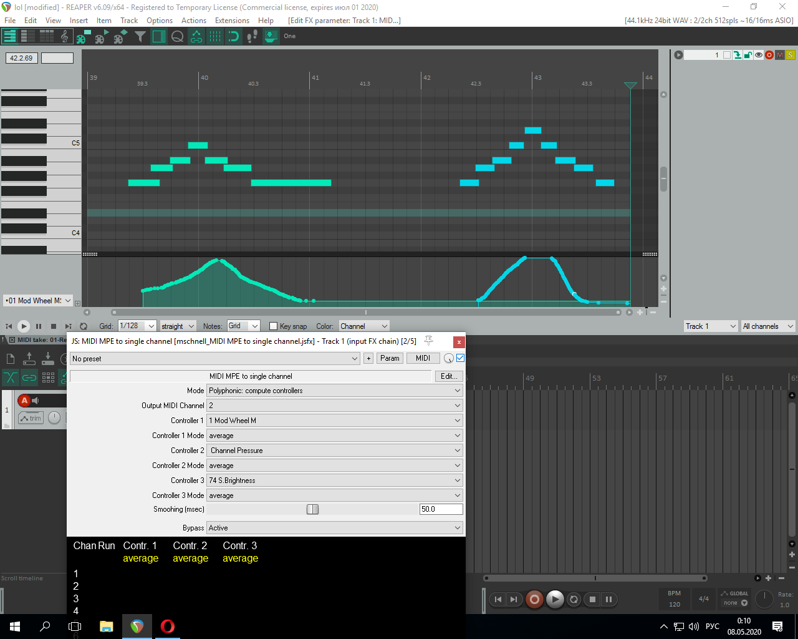Click the pin icon on FX window
The width and height of the screenshot is (798, 639).
pos(428,341)
